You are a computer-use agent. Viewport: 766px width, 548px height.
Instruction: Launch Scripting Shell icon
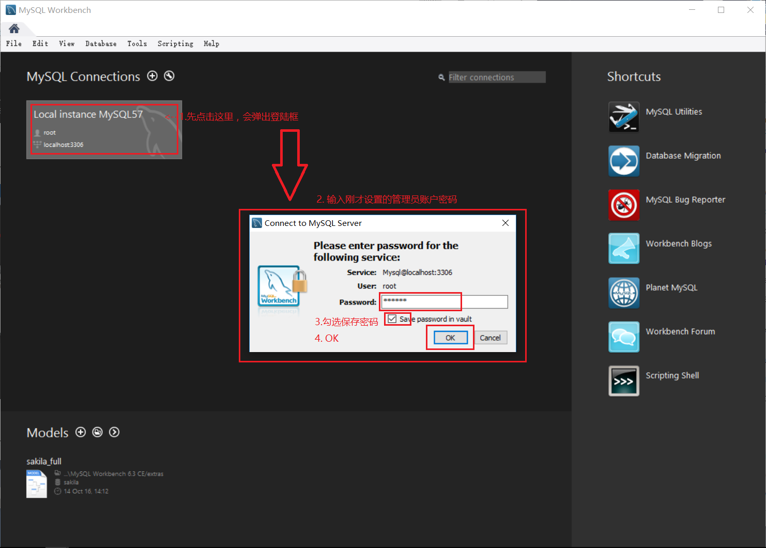click(x=624, y=380)
